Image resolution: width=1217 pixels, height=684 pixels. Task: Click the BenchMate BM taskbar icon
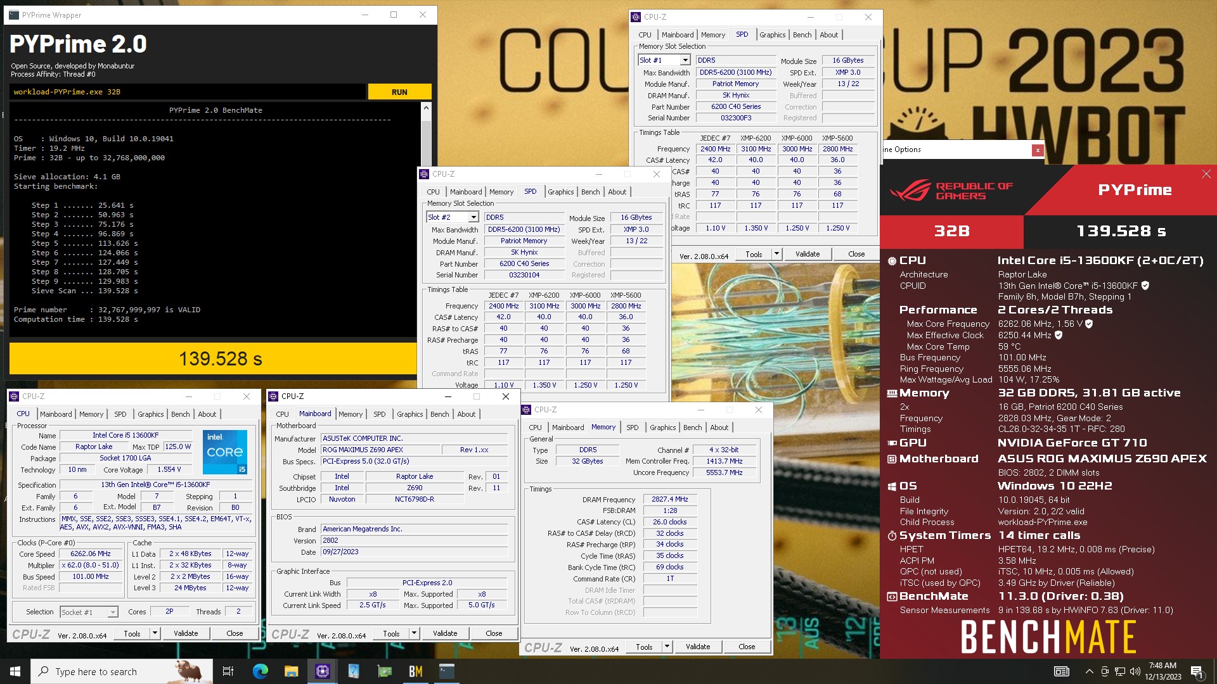(x=416, y=671)
